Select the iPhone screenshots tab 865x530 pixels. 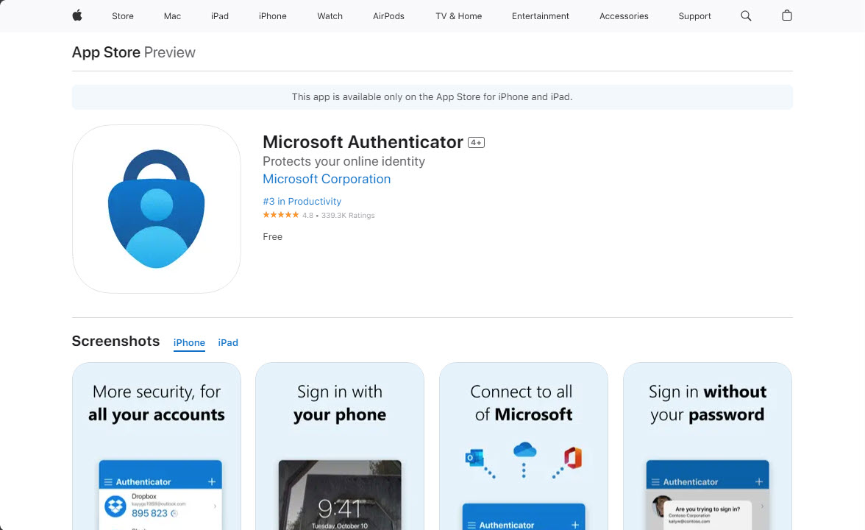[189, 342]
